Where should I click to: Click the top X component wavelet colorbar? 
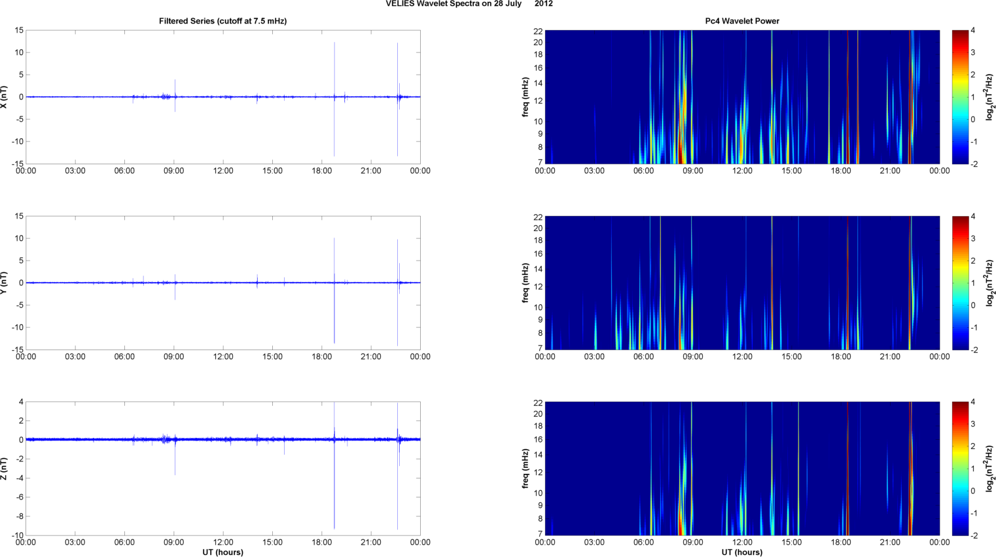959,97
